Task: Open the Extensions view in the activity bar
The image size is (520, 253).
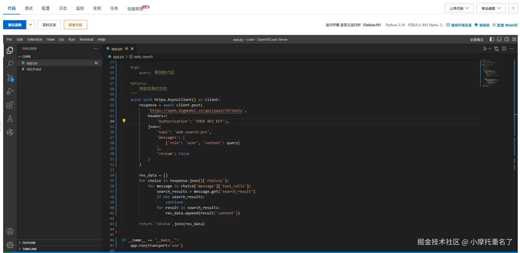Action: (10, 105)
